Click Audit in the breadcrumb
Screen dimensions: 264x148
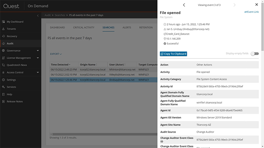(47, 15)
